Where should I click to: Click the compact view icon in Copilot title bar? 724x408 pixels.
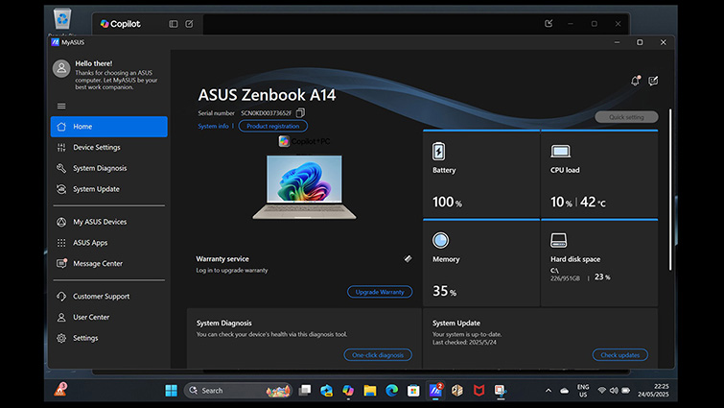pyautogui.click(x=549, y=23)
